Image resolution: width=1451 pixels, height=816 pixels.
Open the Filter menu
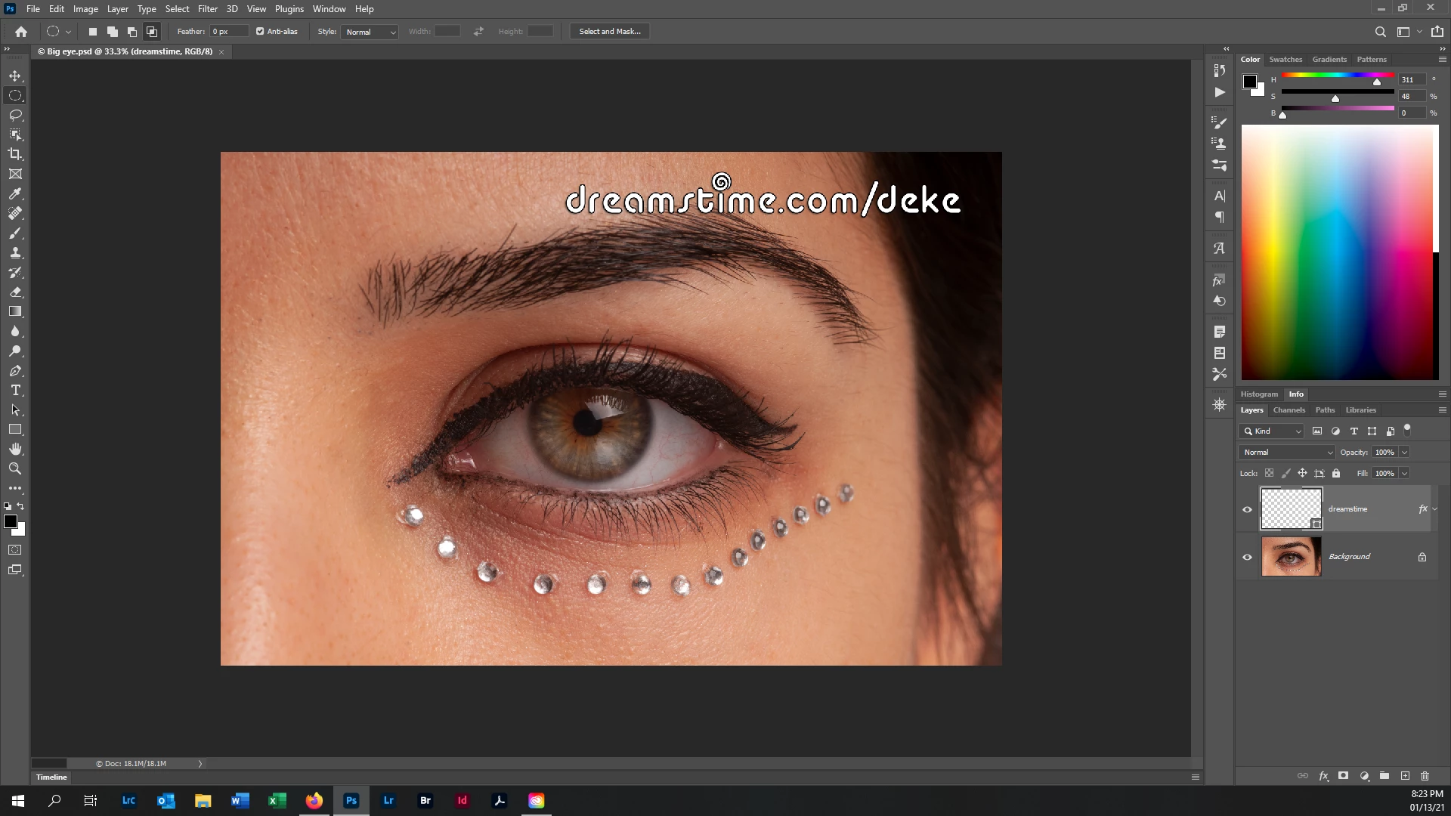[207, 9]
